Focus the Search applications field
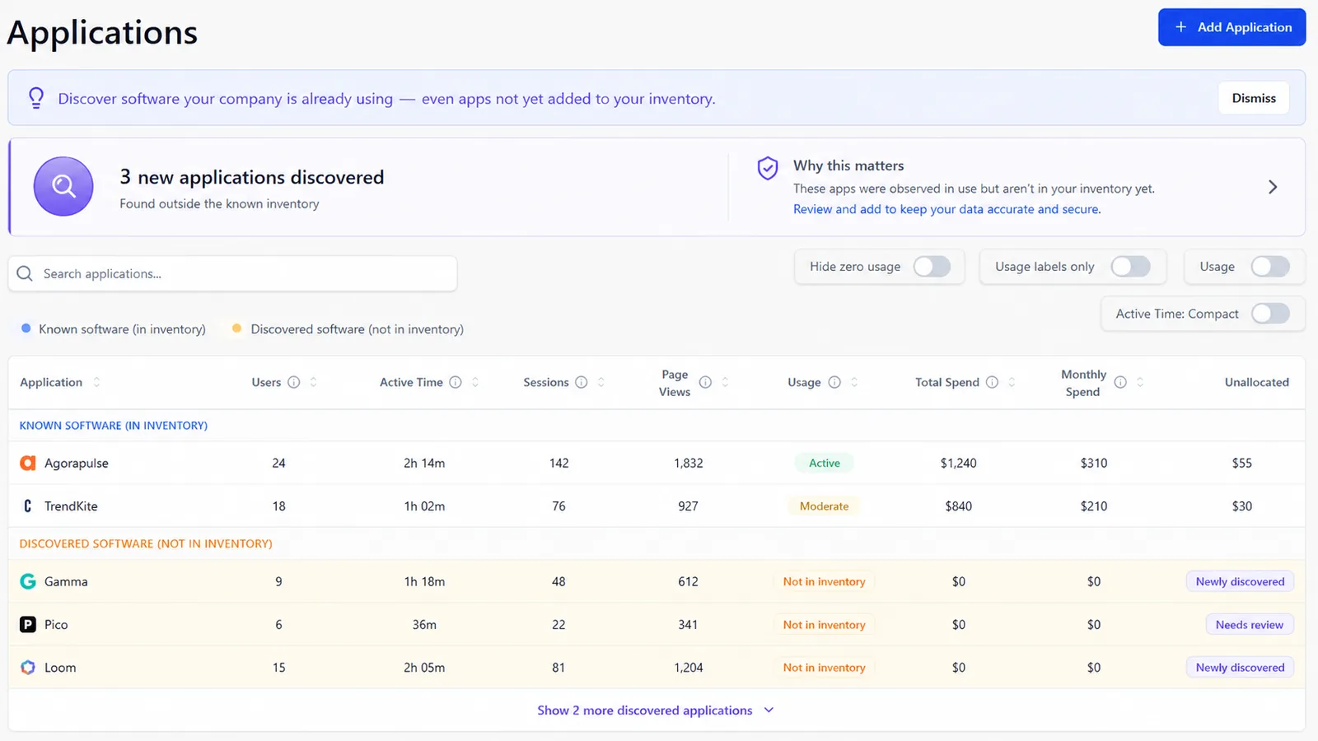 click(x=233, y=273)
